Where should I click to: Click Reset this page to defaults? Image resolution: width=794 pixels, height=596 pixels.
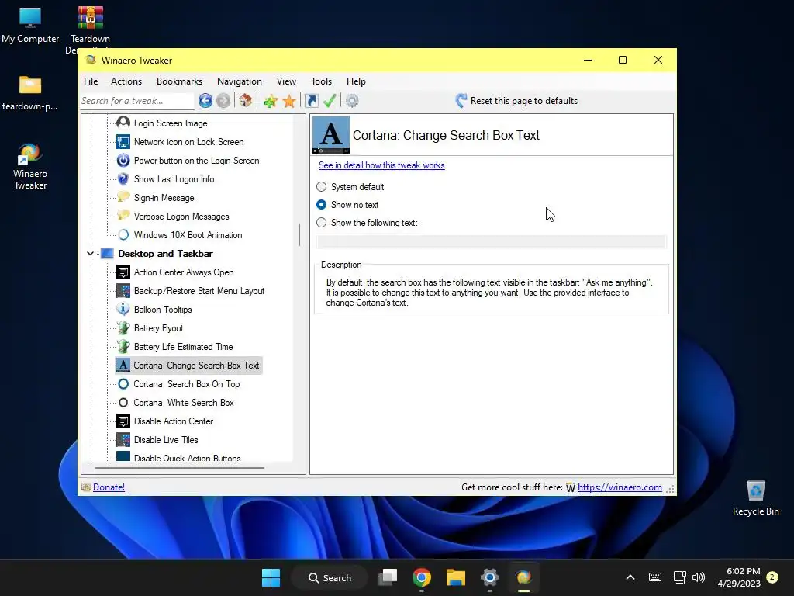point(517,101)
